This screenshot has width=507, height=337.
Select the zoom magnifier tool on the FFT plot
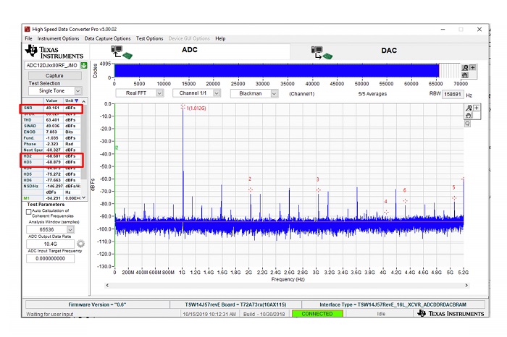click(469, 108)
